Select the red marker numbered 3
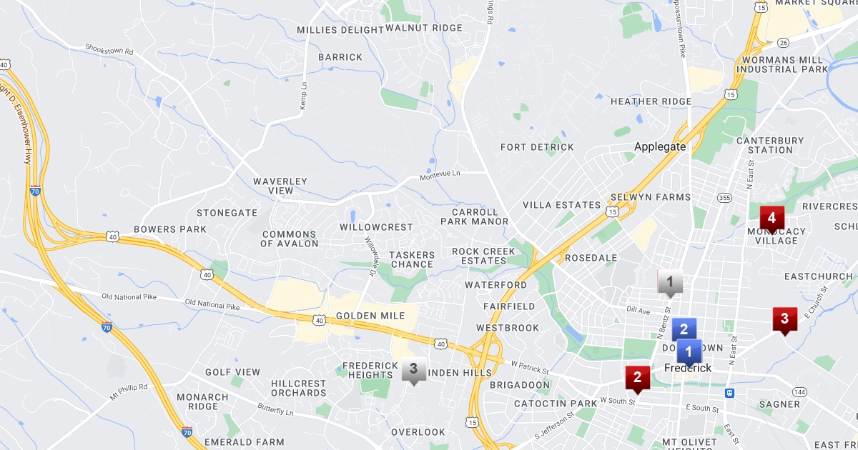 784,320
